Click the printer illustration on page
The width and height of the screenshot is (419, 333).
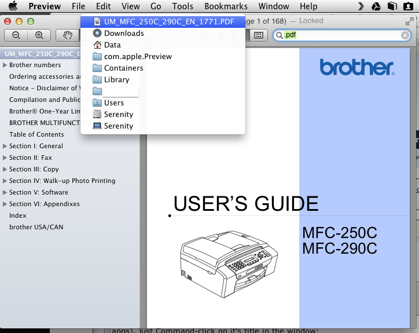click(229, 264)
